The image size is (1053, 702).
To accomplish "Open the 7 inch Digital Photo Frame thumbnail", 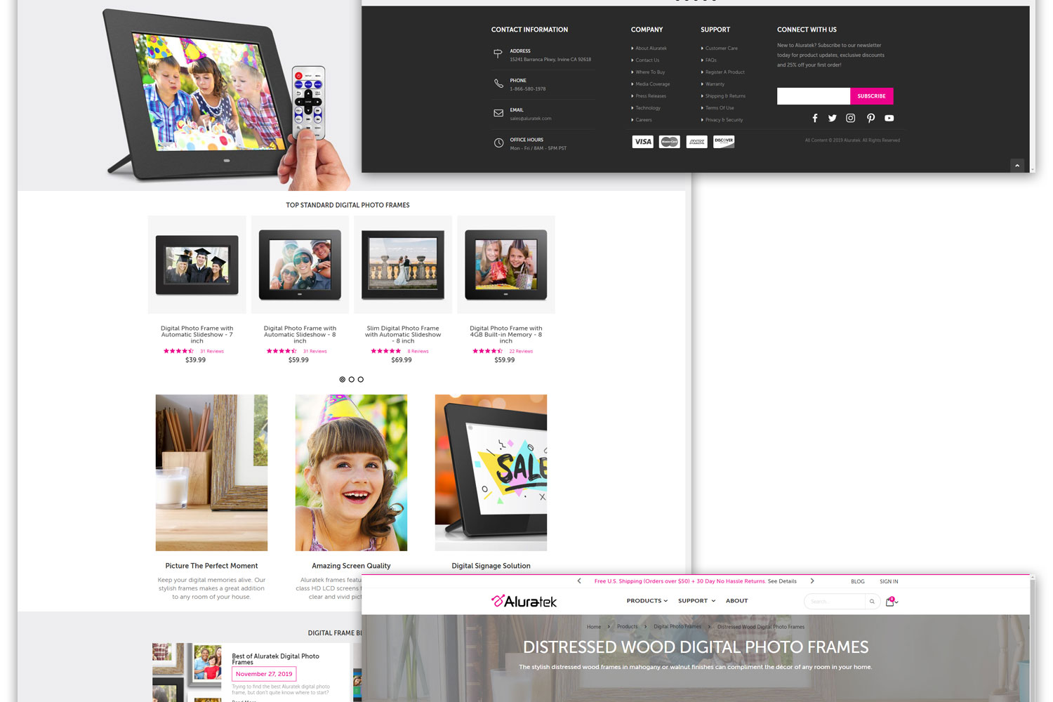I will click(197, 265).
